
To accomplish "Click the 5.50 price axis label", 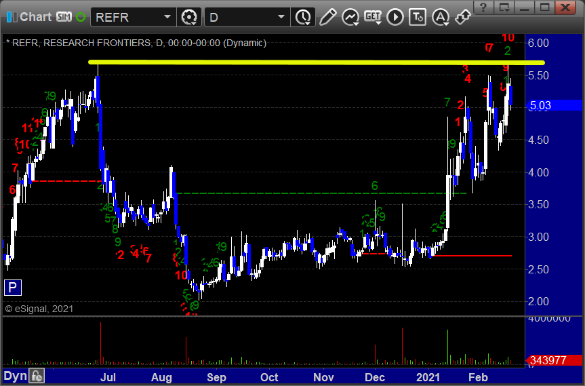I will 538,75.
